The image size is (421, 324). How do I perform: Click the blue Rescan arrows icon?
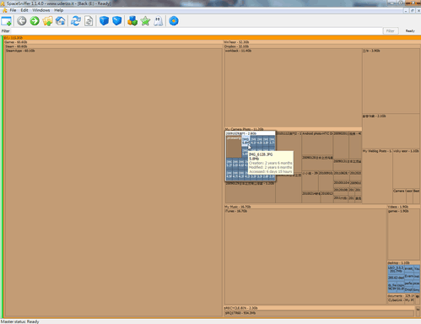(76, 21)
